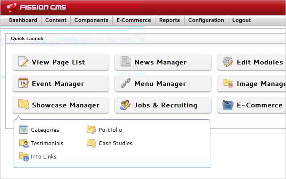
Task: Open the Components menu
Action: [92, 20]
